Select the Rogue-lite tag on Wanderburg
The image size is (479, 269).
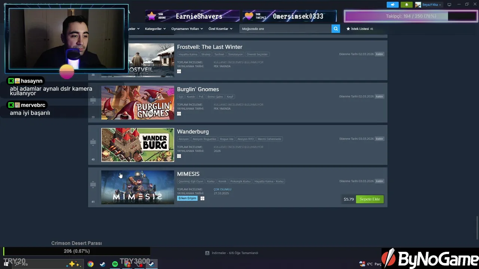226,139
